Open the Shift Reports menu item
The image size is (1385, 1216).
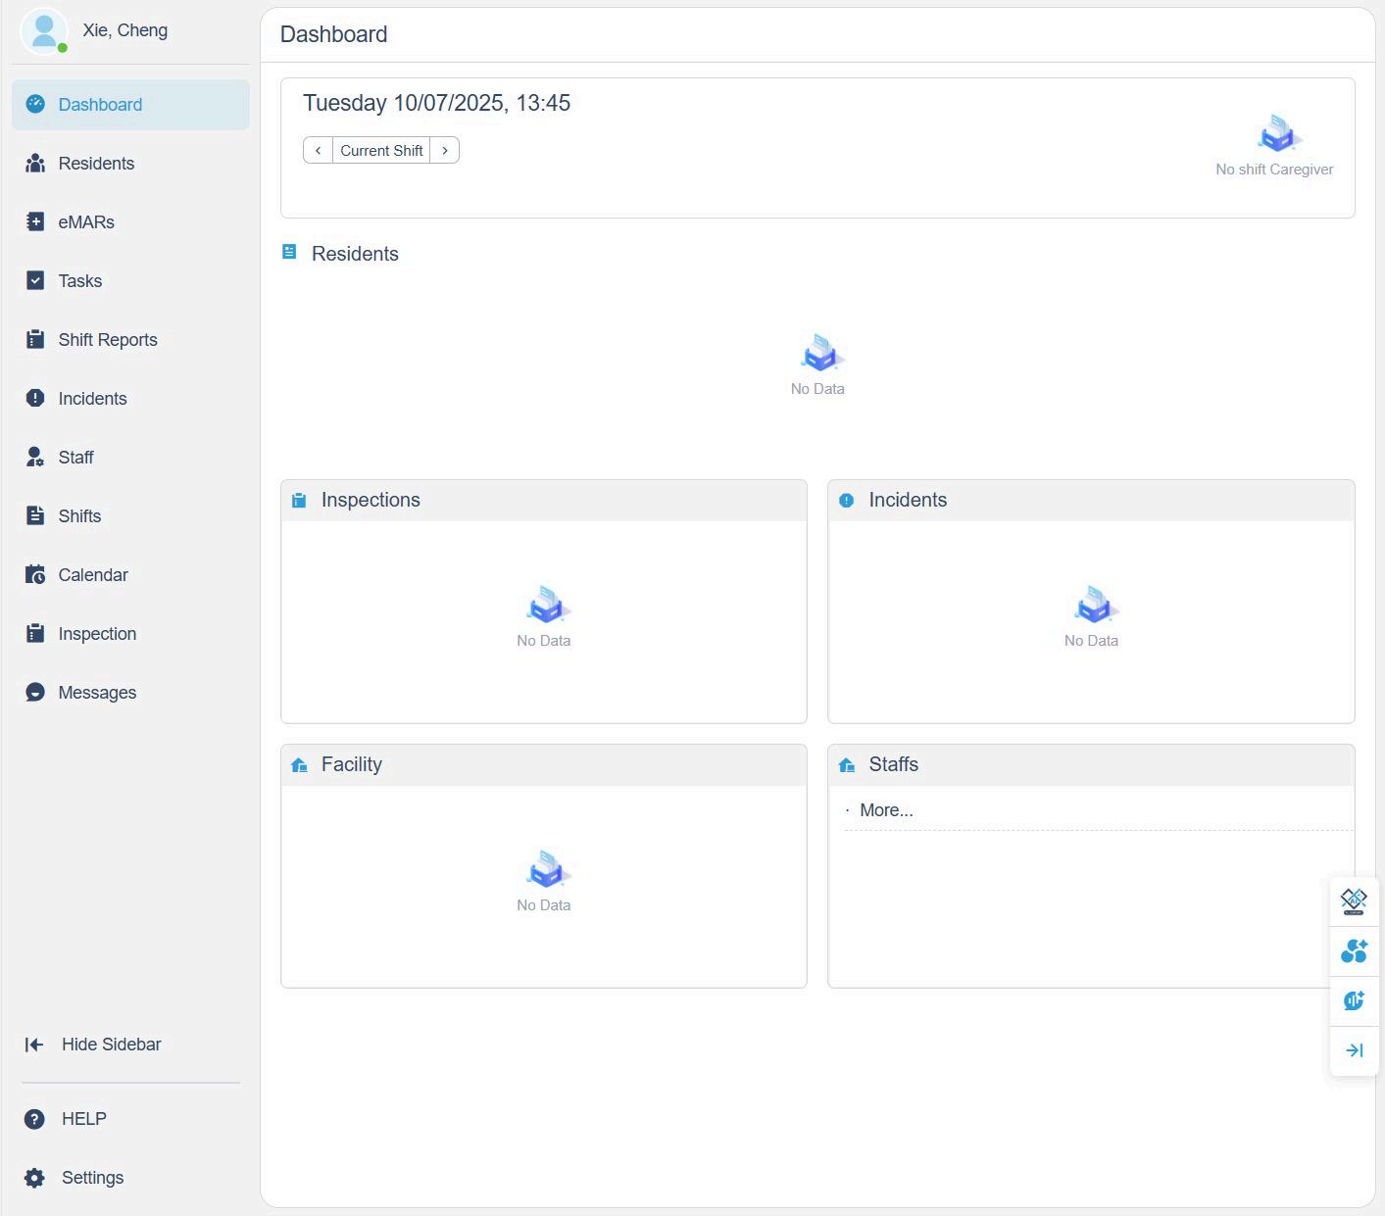[x=107, y=340]
